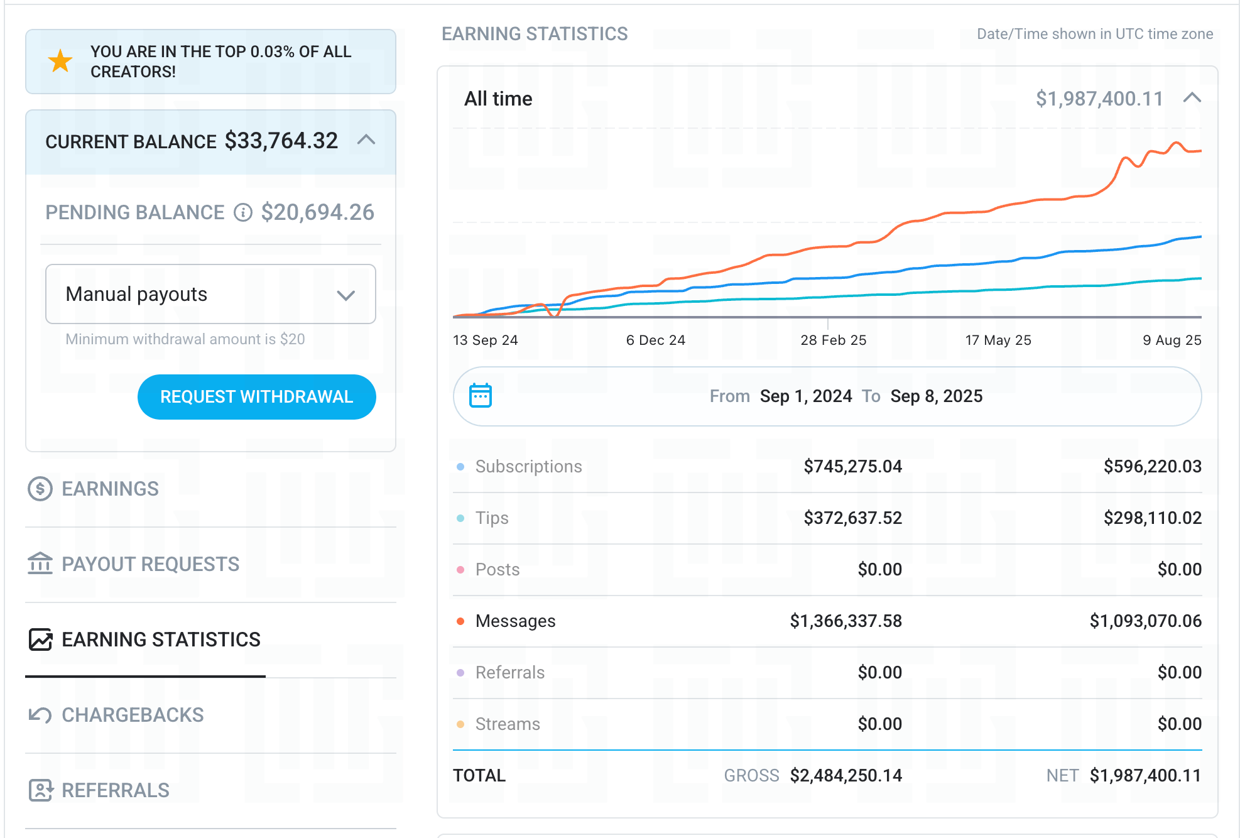The width and height of the screenshot is (1240, 838).
Task: Click the Earnings dollar coin icon
Action: [40, 489]
